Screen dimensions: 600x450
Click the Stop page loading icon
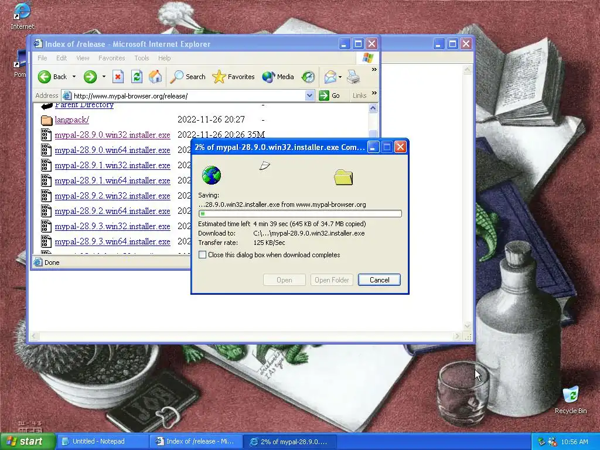point(118,77)
